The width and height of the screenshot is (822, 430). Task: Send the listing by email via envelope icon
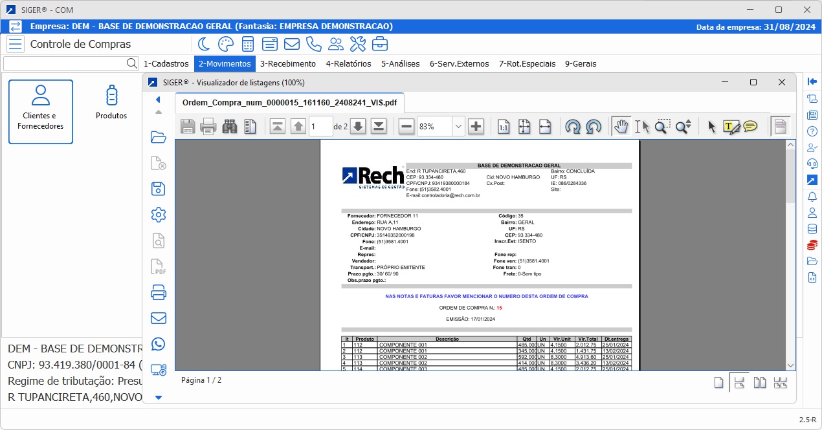[158, 318]
